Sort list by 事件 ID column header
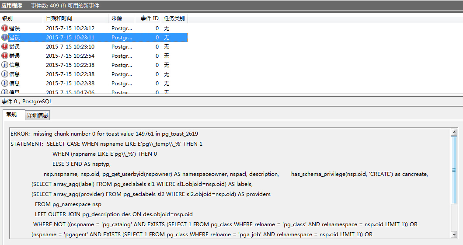This screenshot has width=463, height=245. pos(150,18)
